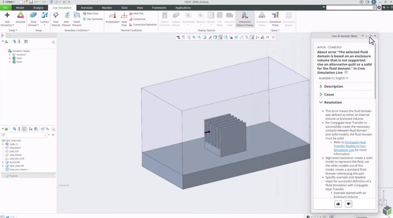The width and height of the screenshot is (393, 218).
Task: Pause the live simulation
Action: click(268, 37)
